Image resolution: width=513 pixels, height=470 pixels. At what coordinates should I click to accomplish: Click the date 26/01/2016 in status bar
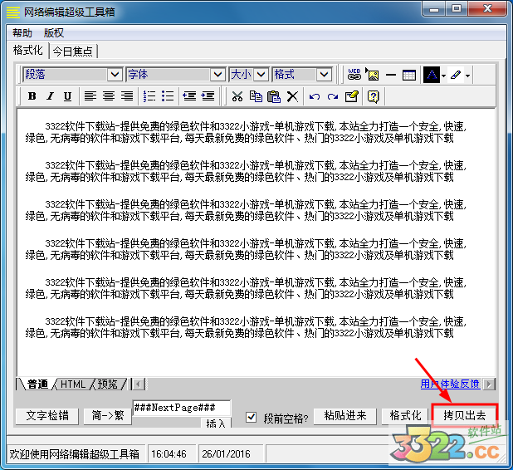pyautogui.click(x=226, y=454)
